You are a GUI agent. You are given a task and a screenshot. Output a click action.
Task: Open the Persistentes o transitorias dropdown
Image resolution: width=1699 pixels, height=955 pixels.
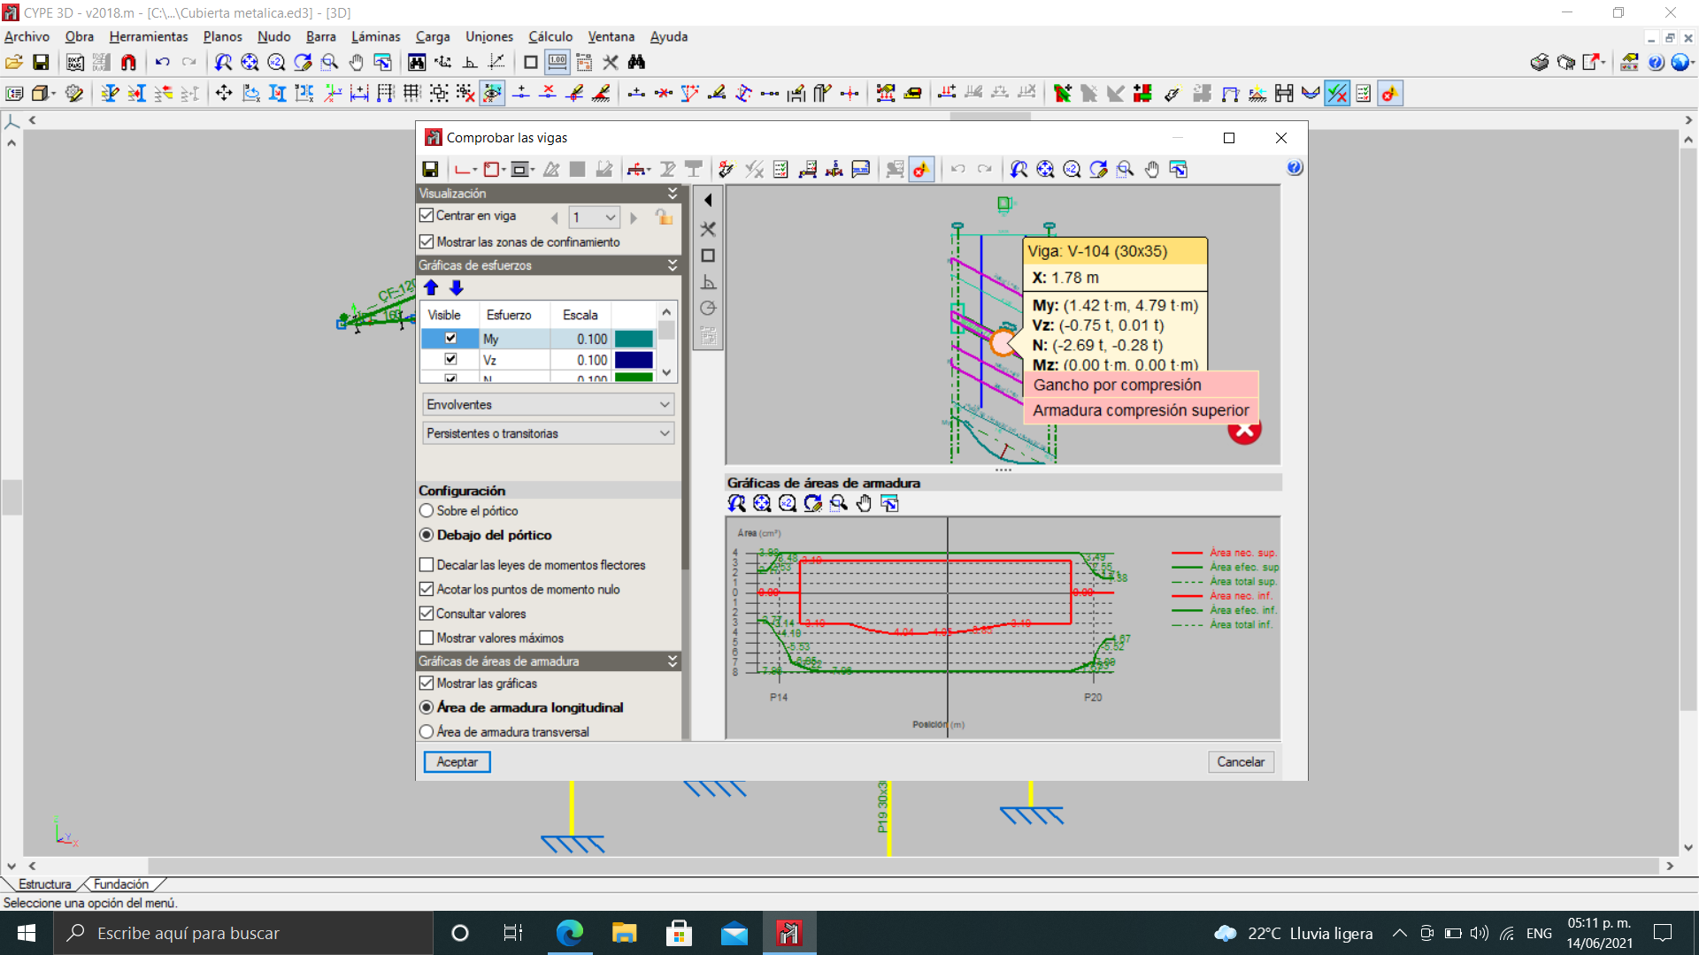point(548,433)
